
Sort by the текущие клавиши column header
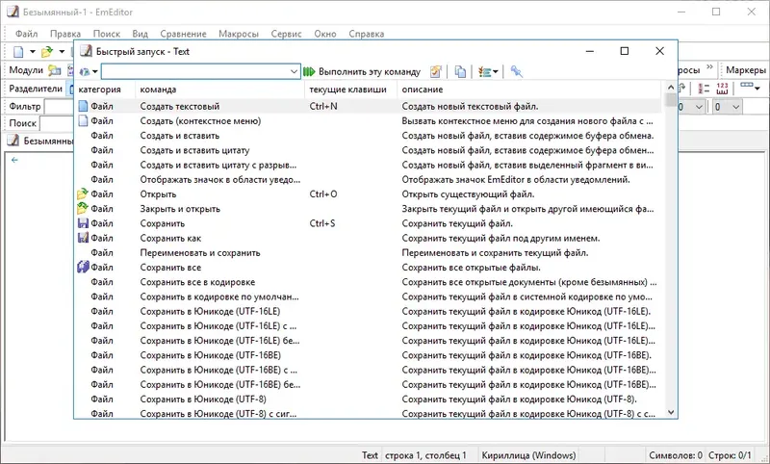350,90
